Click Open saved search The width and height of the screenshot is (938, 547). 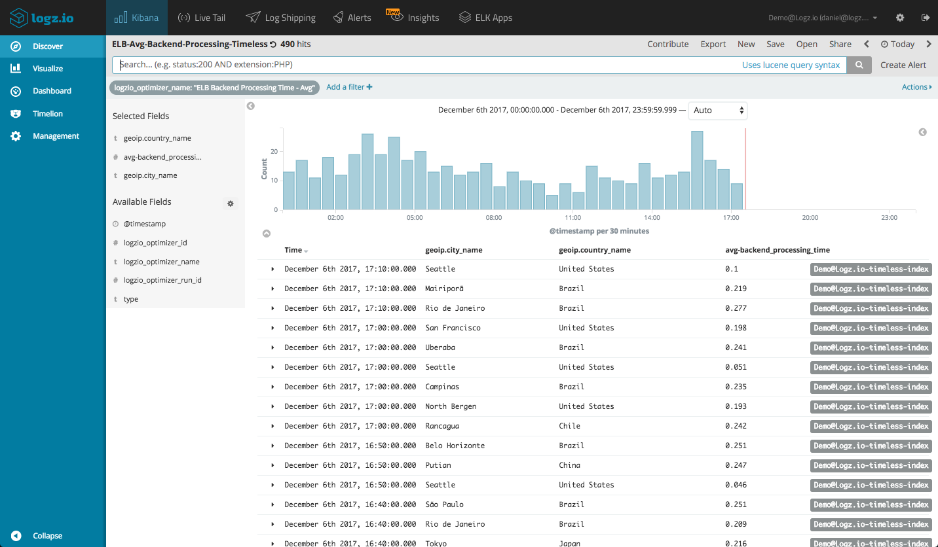pos(807,44)
